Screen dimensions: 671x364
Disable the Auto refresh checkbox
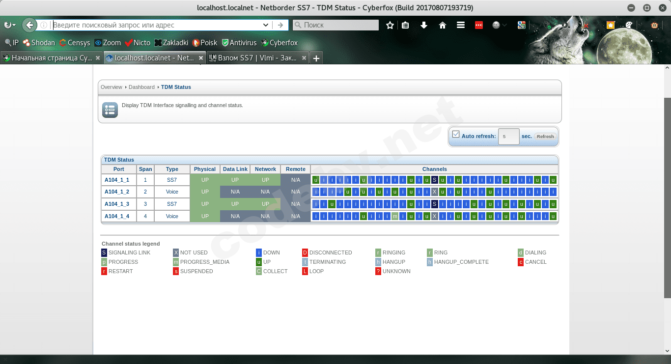(456, 135)
